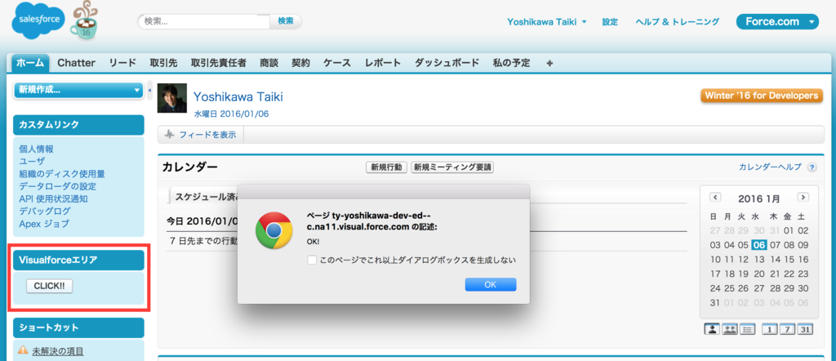Open the 個人情報 custom link

tap(36, 149)
